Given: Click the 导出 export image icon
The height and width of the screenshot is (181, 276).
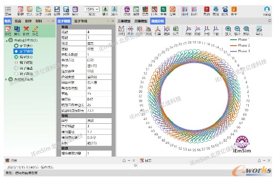Looking at the screenshot, I should pyautogui.click(x=259, y=30).
